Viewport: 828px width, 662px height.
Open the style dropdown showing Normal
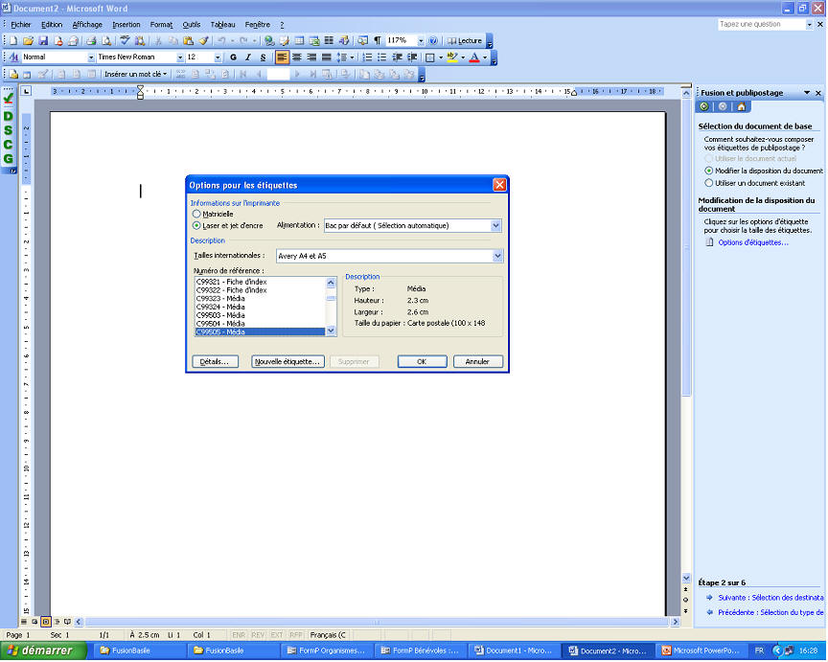(91, 57)
